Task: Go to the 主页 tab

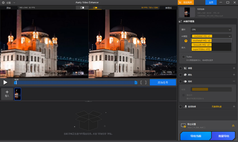Action: click(x=211, y=3)
